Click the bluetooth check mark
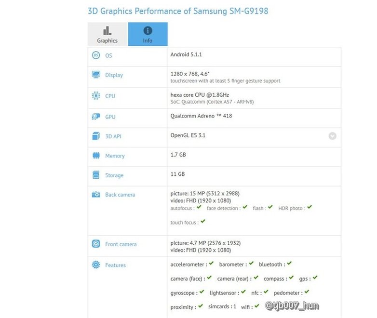This screenshot has width=377, height=318. pyautogui.click(x=289, y=263)
